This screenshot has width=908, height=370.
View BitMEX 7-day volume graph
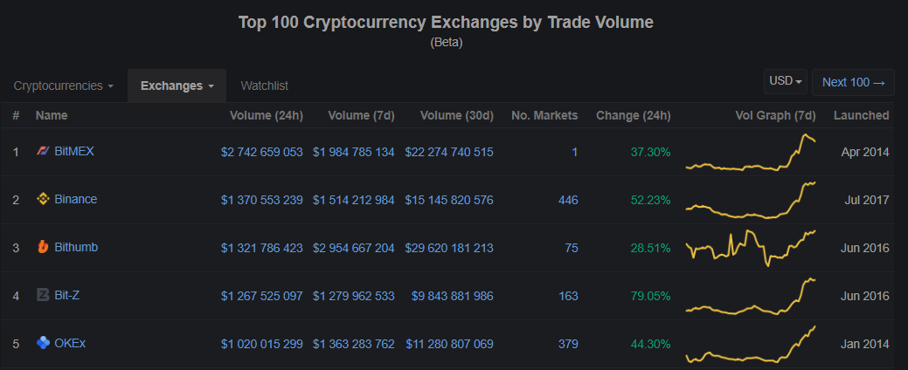point(751,154)
